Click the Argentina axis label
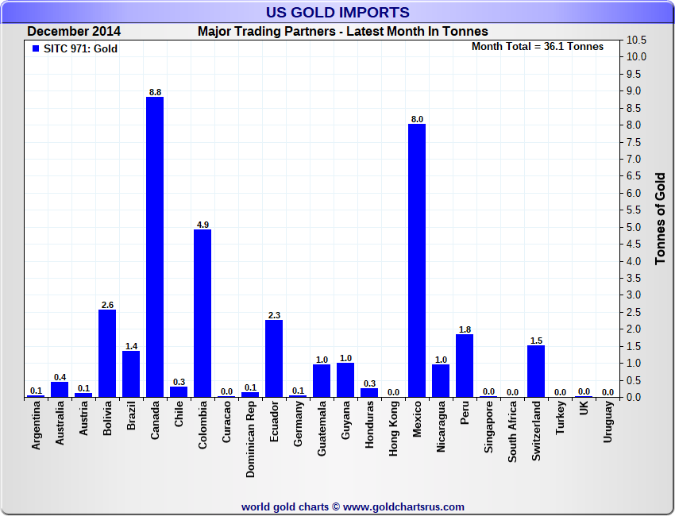Viewport: 675px width, 516px height. pos(36,426)
